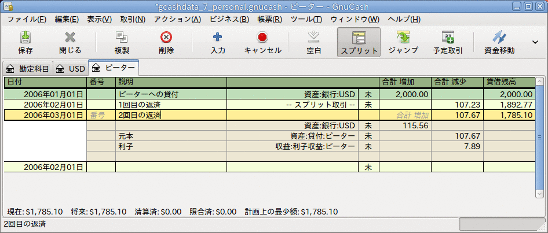Viewport: 548px width, 233px height.
Task: Click the 2006年01月01日 date cell
Action: tap(45, 94)
